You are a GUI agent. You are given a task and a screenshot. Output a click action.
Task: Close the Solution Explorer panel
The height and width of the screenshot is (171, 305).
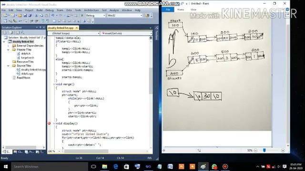click(x=44, y=28)
